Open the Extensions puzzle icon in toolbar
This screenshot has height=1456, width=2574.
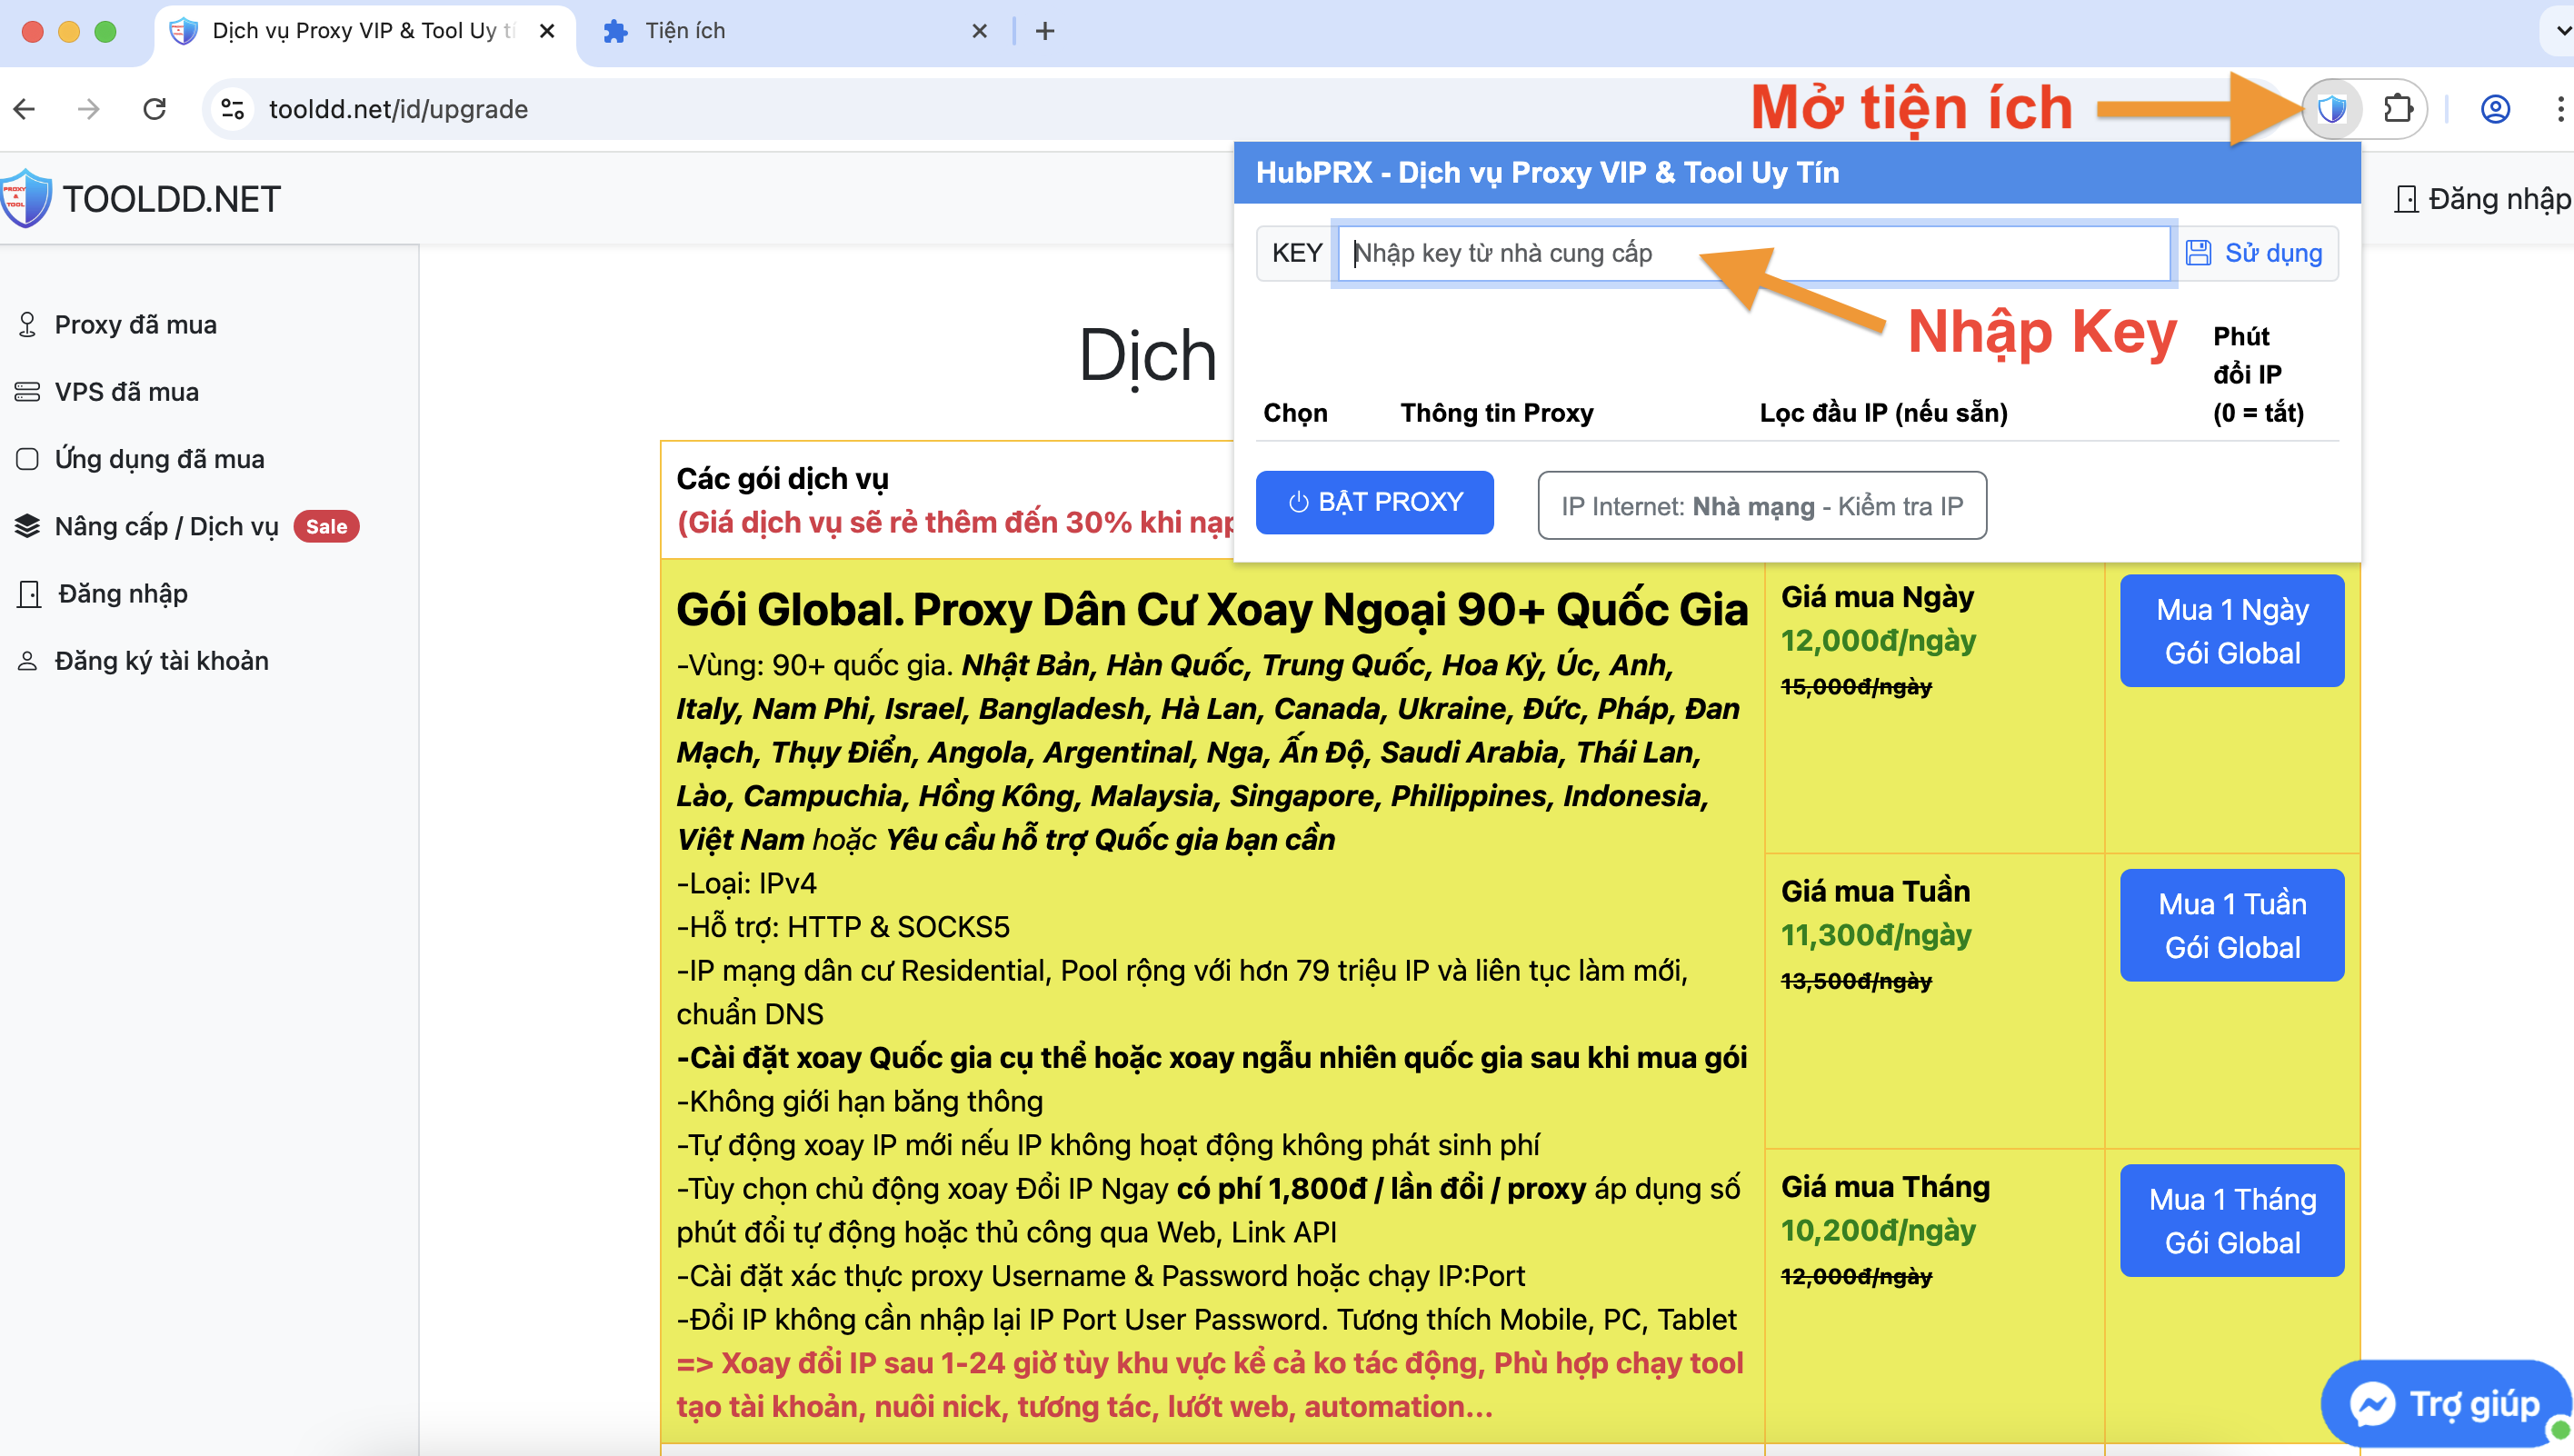2397,108
